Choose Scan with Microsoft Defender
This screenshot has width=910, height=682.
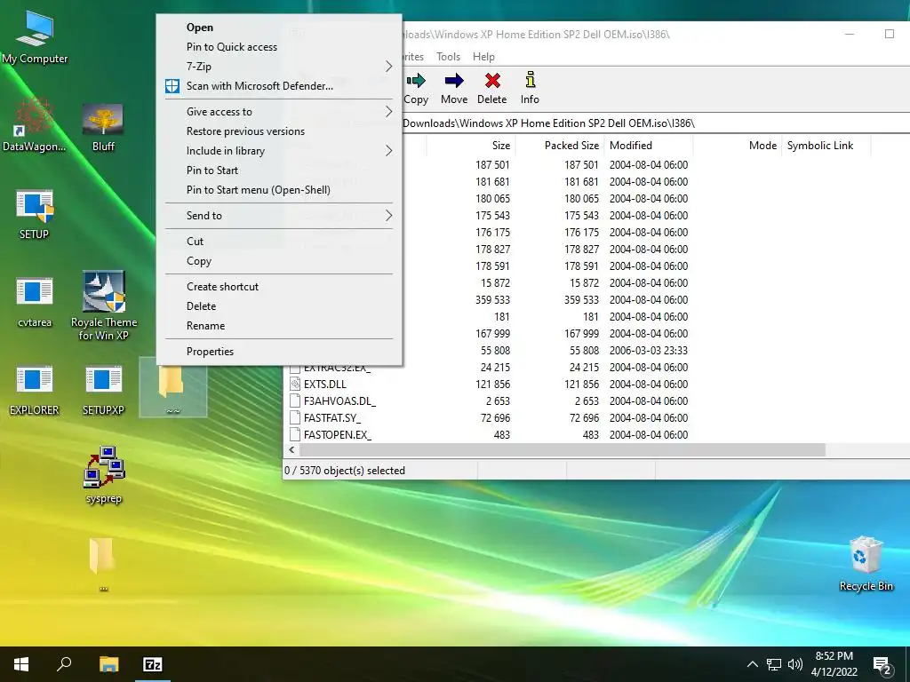279,86
